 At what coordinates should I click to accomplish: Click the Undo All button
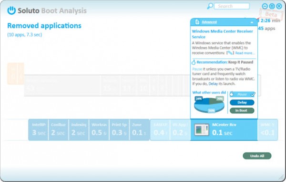257,156
